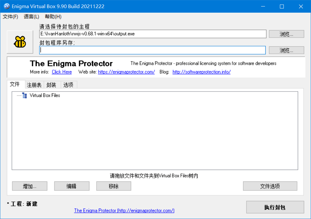Open the 文件(F) menu

coord(10,17)
